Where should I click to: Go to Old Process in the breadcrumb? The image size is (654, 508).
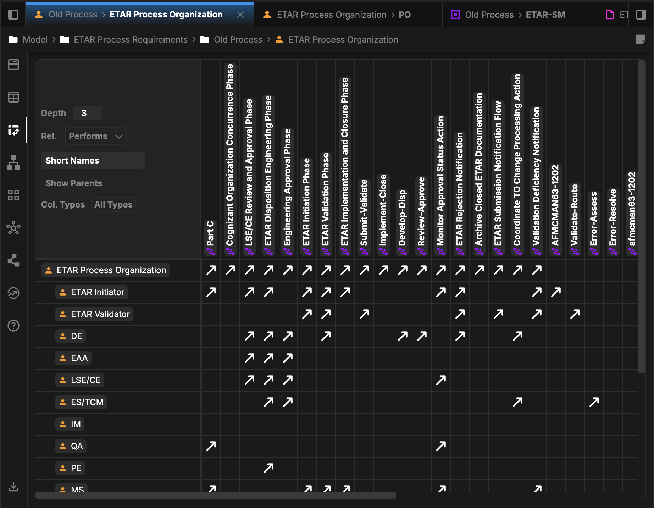pos(231,39)
